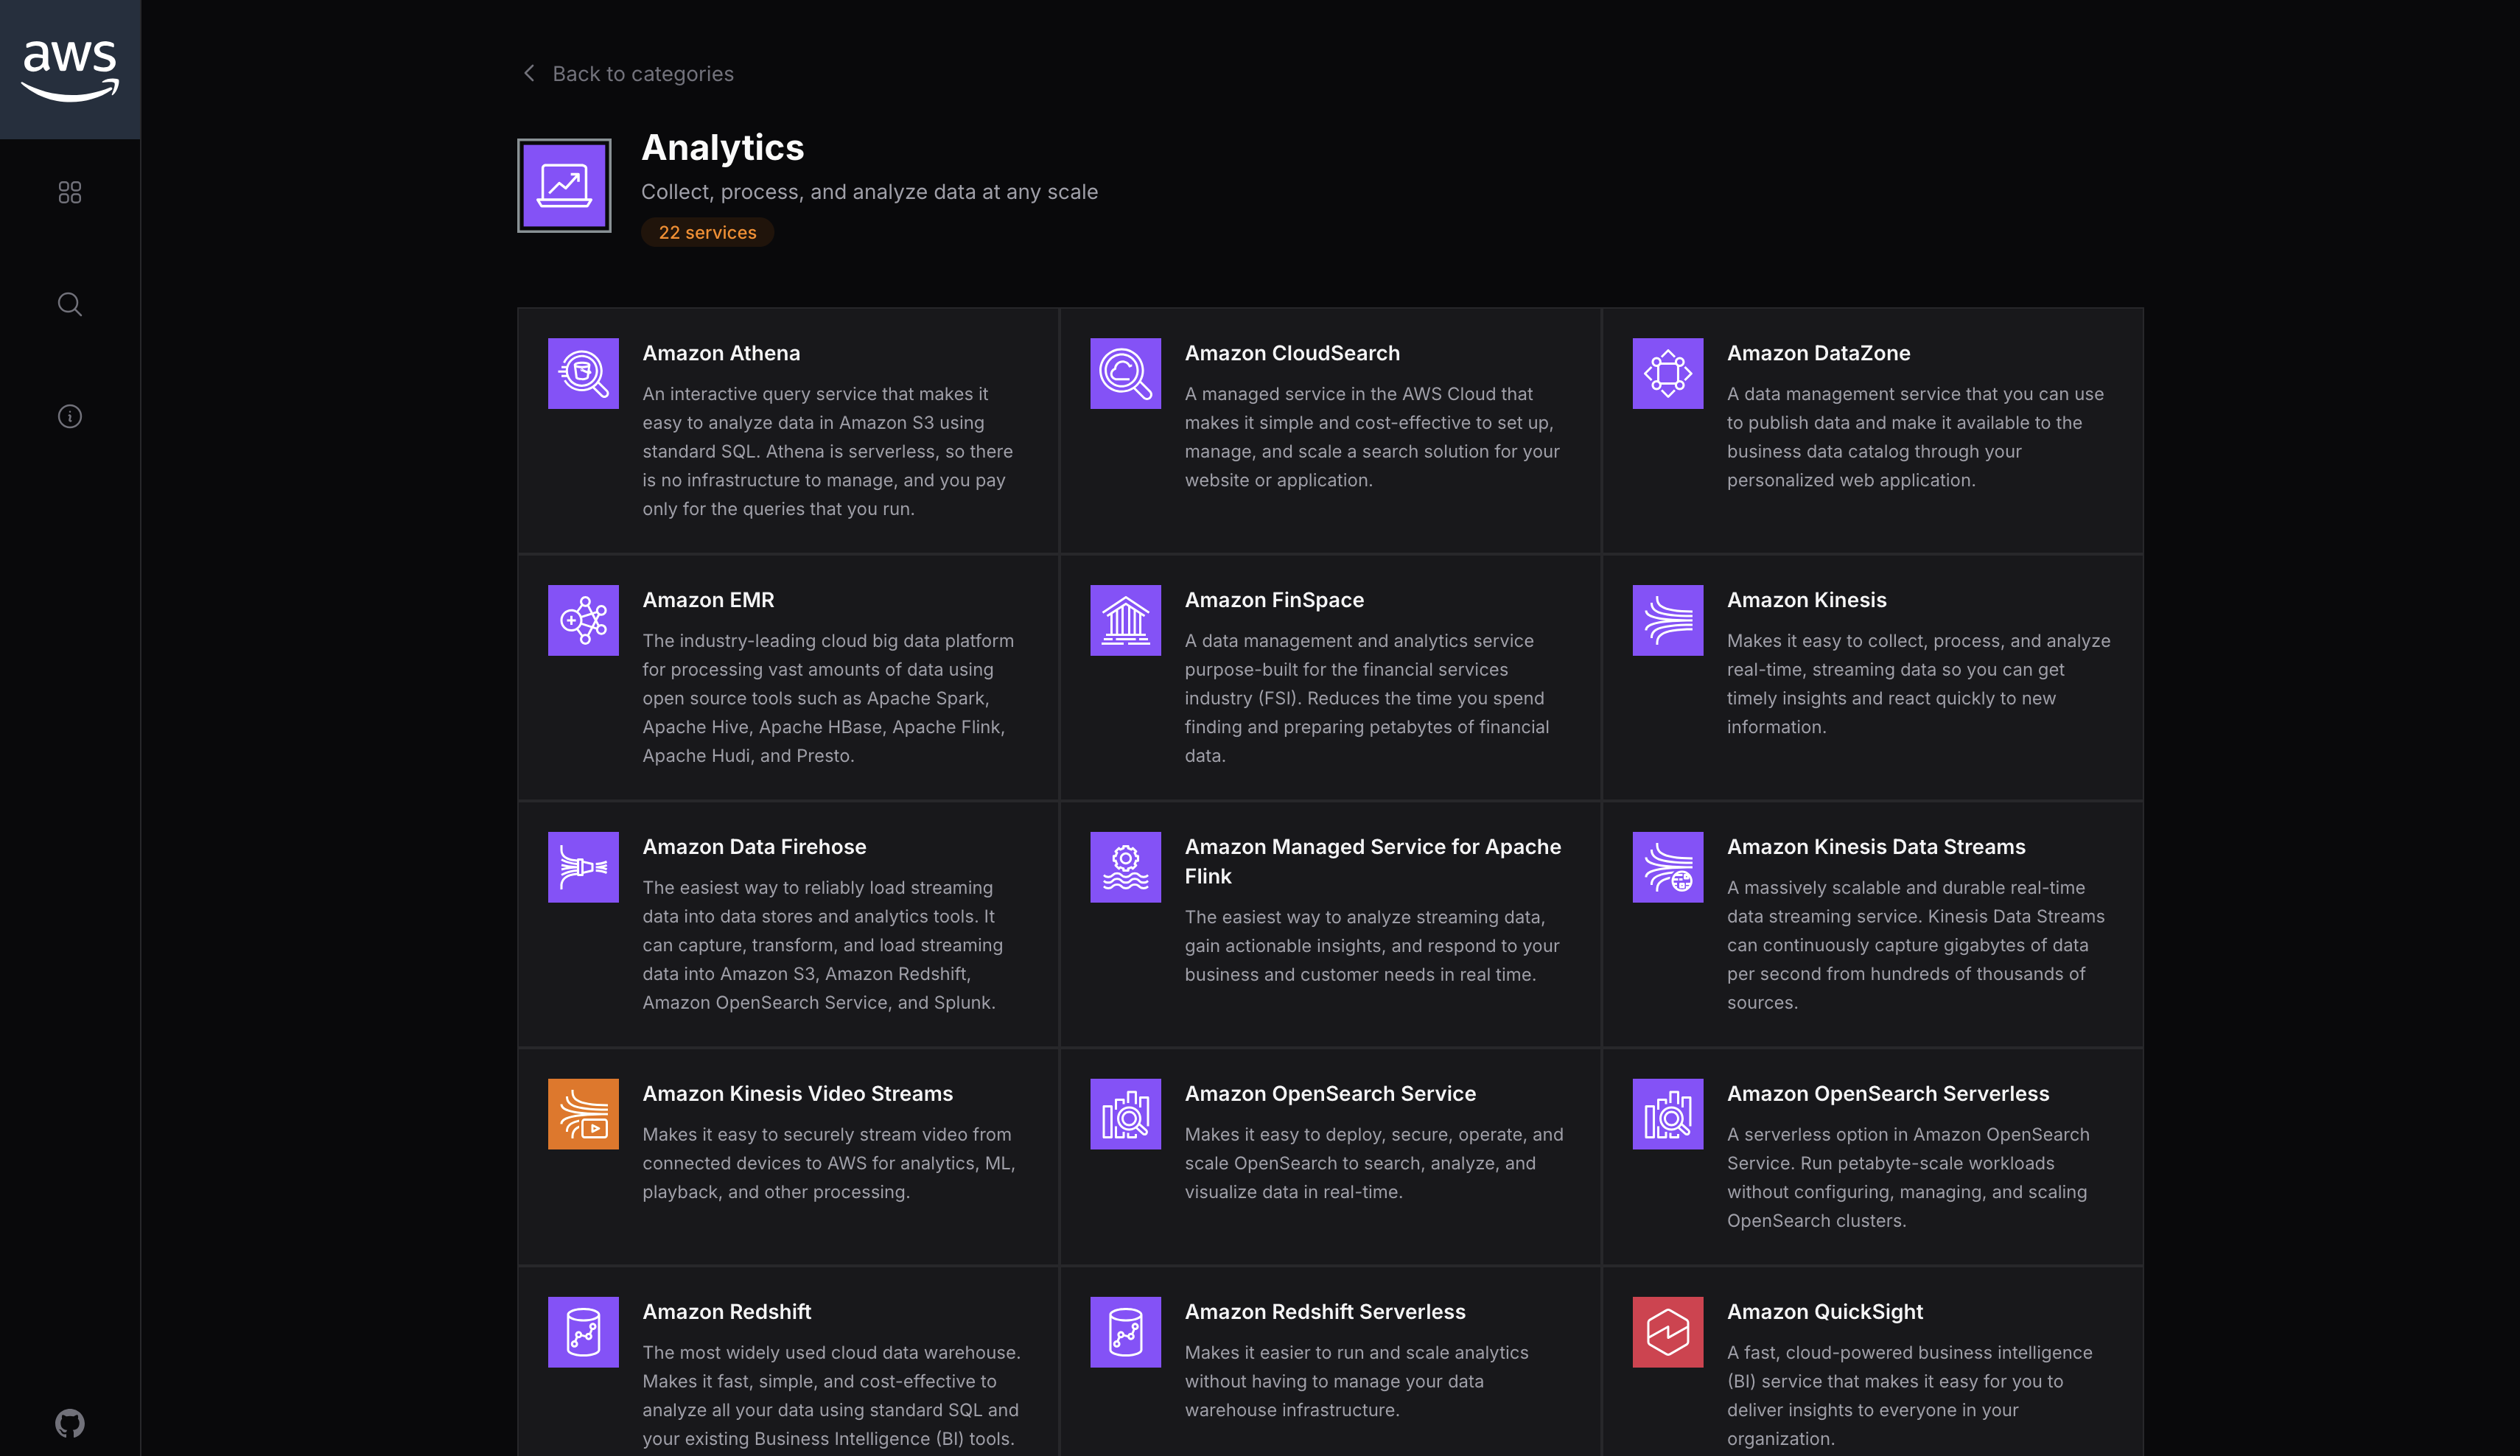Open the Amazon EMR title link
The height and width of the screenshot is (1456, 2520).
click(708, 600)
